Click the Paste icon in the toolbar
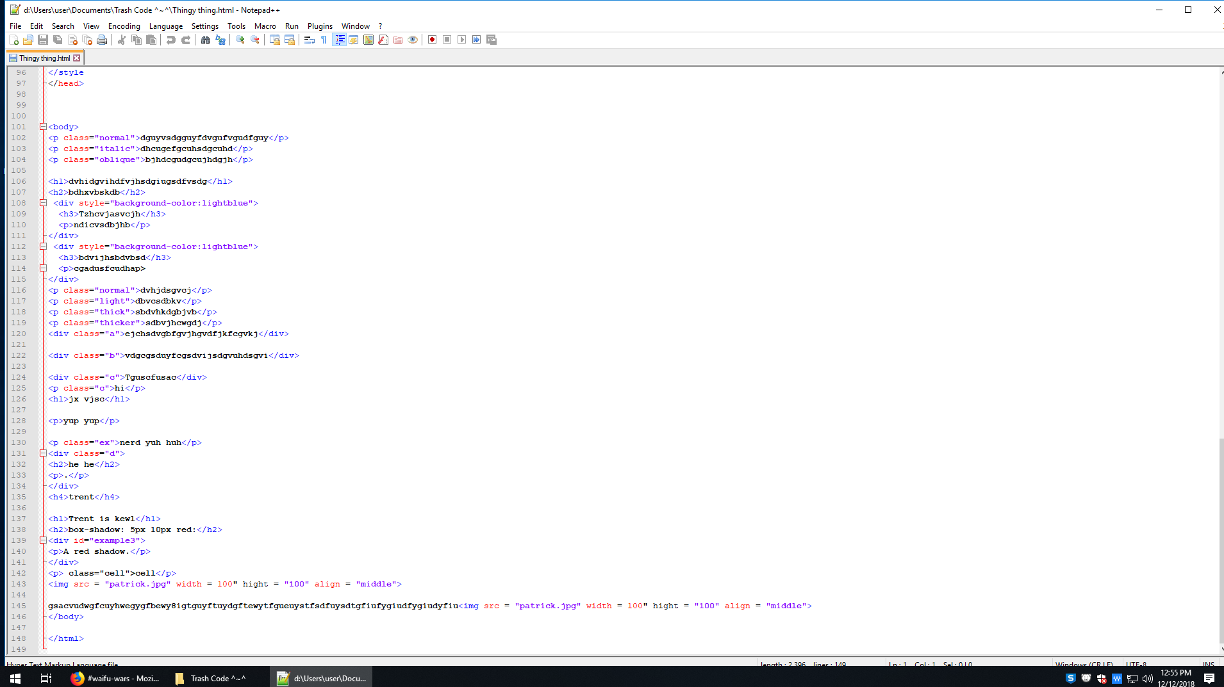Viewport: 1224px width, 687px height. pyautogui.click(x=151, y=40)
